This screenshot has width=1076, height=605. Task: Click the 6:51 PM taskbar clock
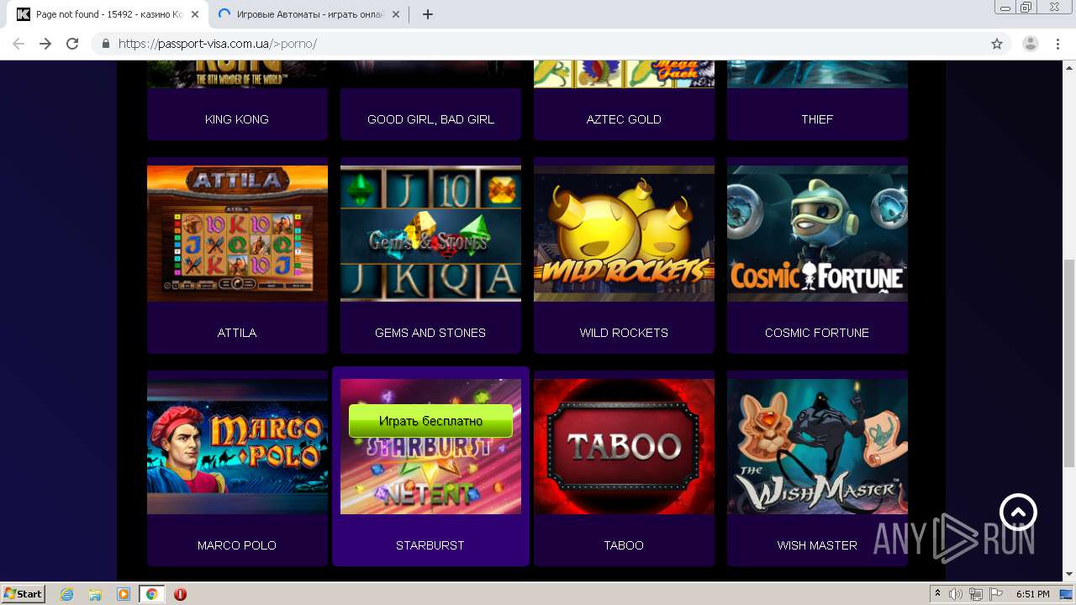(x=1033, y=594)
